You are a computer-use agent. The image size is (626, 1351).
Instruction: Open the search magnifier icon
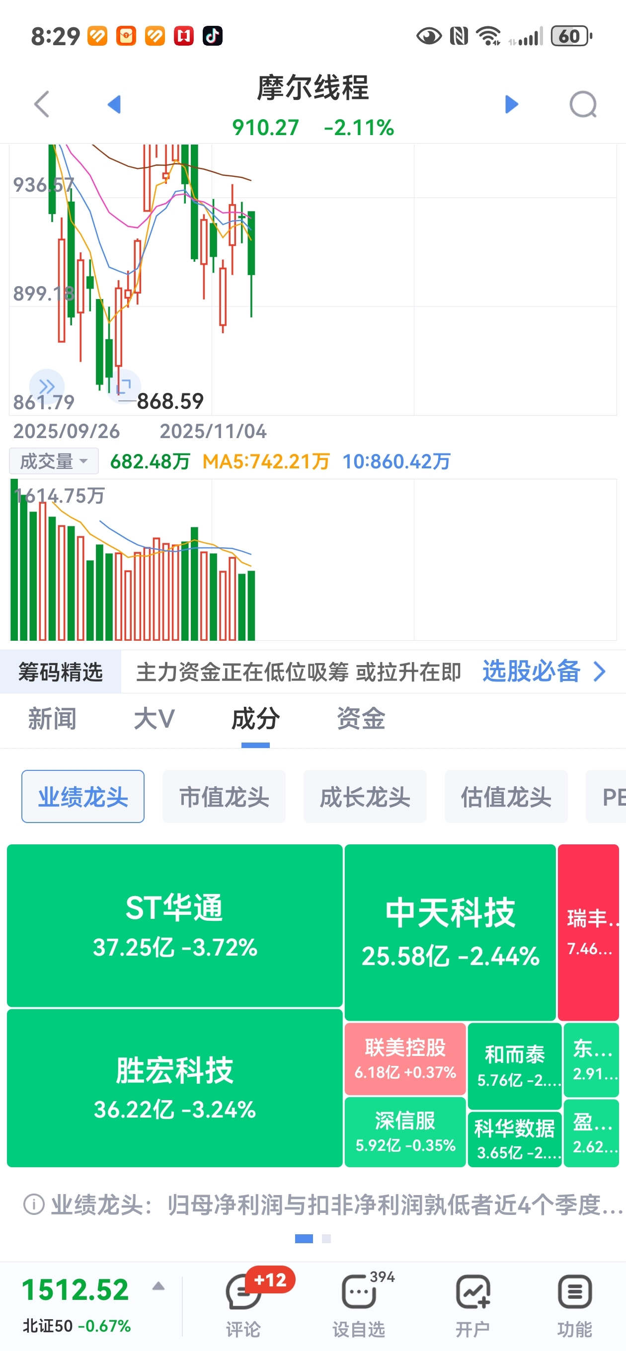[583, 104]
